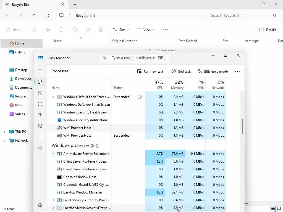Click the forward arrow in File Explorer
The width and height of the screenshot is (283, 212).
tap(21, 15)
